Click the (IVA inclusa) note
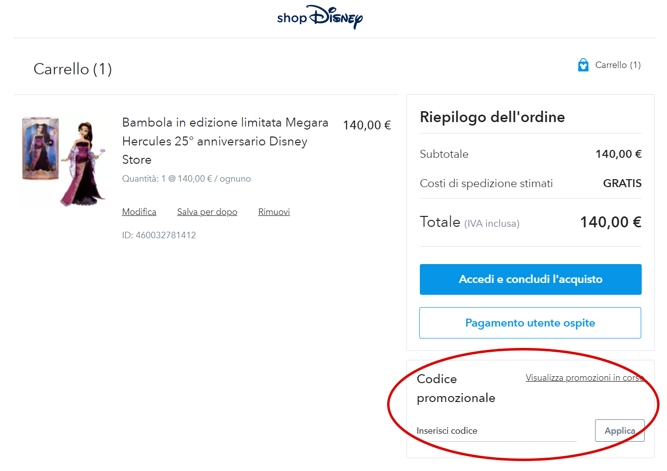 pos(492,224)
